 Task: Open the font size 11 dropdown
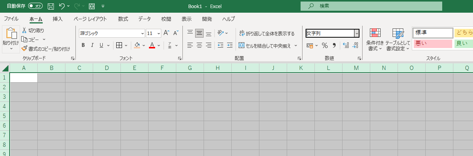point(159,33)
